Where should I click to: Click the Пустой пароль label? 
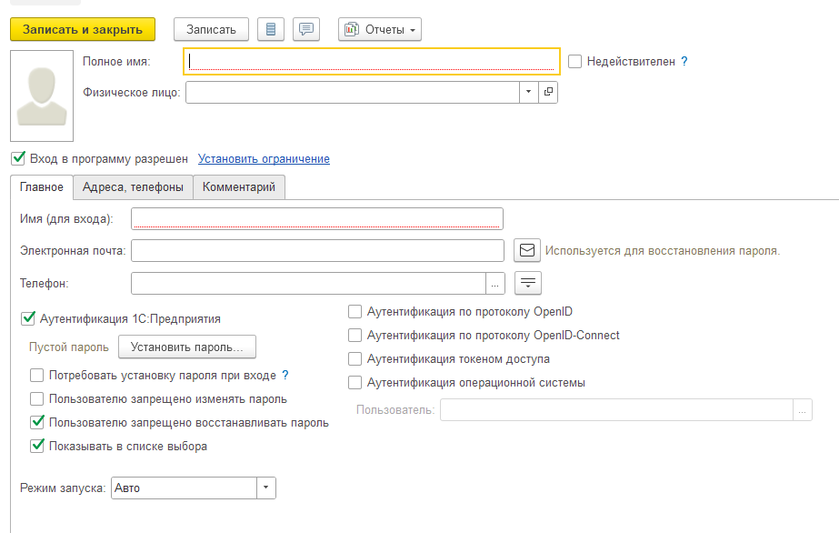click(69, 347)
